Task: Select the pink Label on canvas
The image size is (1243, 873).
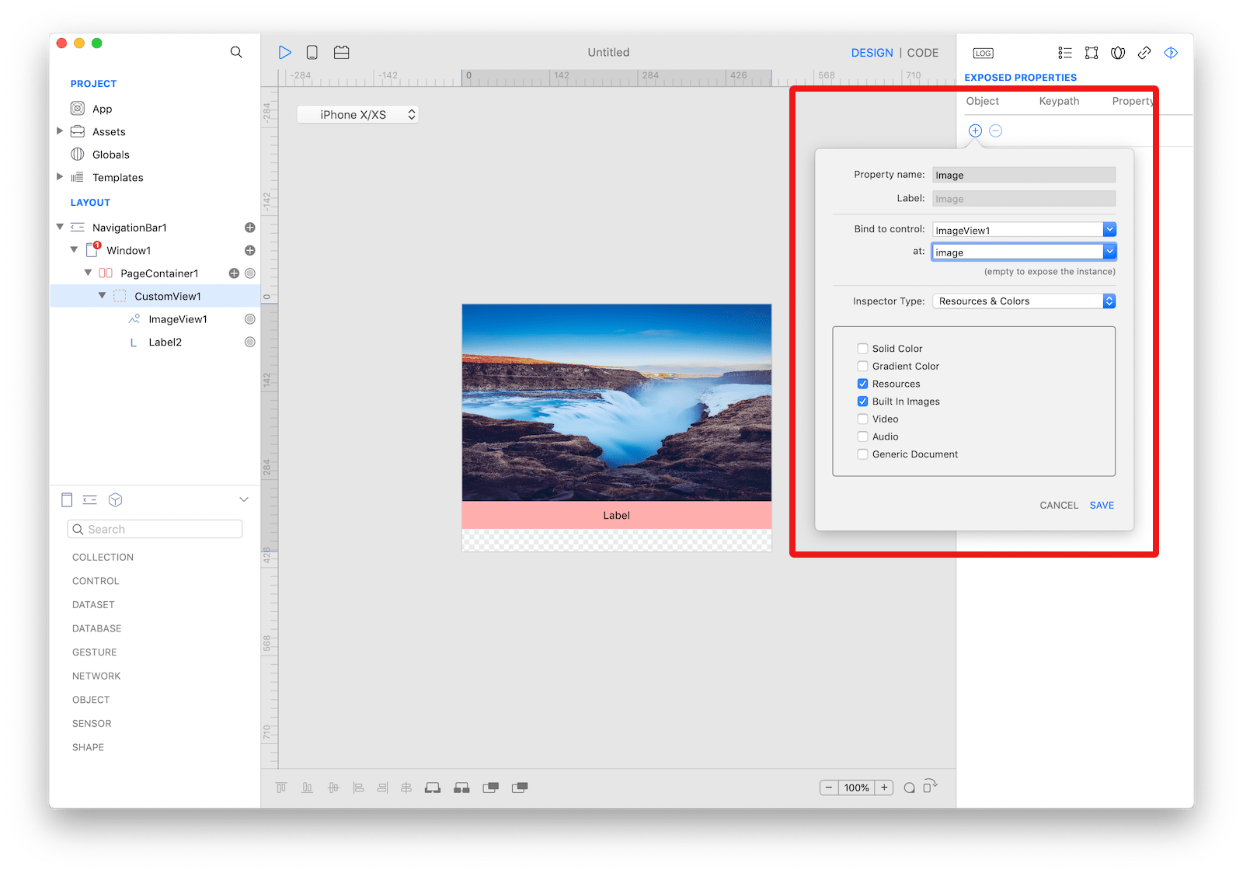Action: pos(617,515)
